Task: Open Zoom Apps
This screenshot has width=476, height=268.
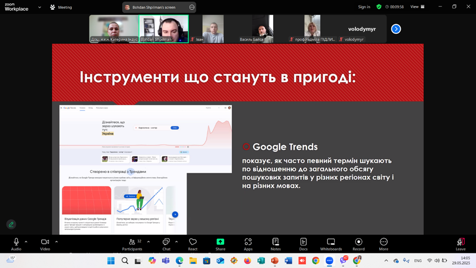Action: [x=248, y=245]
